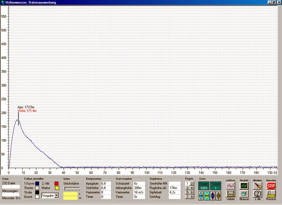Click the Einlesen read-in icon

pyautogui.click(x=244, y=194)
